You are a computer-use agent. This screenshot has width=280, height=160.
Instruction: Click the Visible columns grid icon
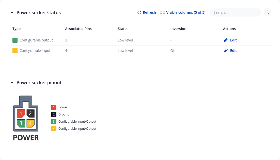pyautogui.click(x=163, y=12)
